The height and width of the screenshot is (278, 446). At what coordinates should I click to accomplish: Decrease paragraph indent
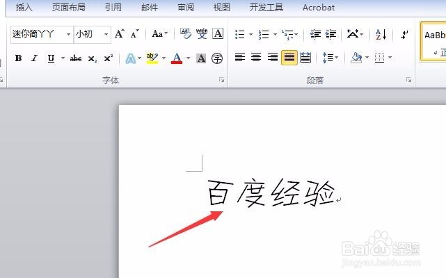pyautogui.click(x=315, y=34)
